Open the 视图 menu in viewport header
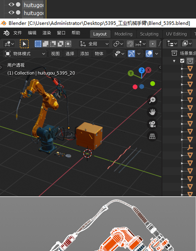 (x=55, y=54)
